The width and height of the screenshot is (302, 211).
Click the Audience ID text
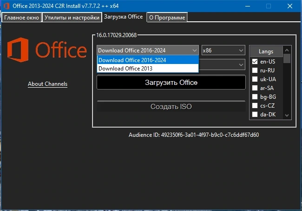[x=194, y=135]
